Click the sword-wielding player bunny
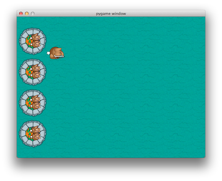222x181 pixels. coord(57,53)
